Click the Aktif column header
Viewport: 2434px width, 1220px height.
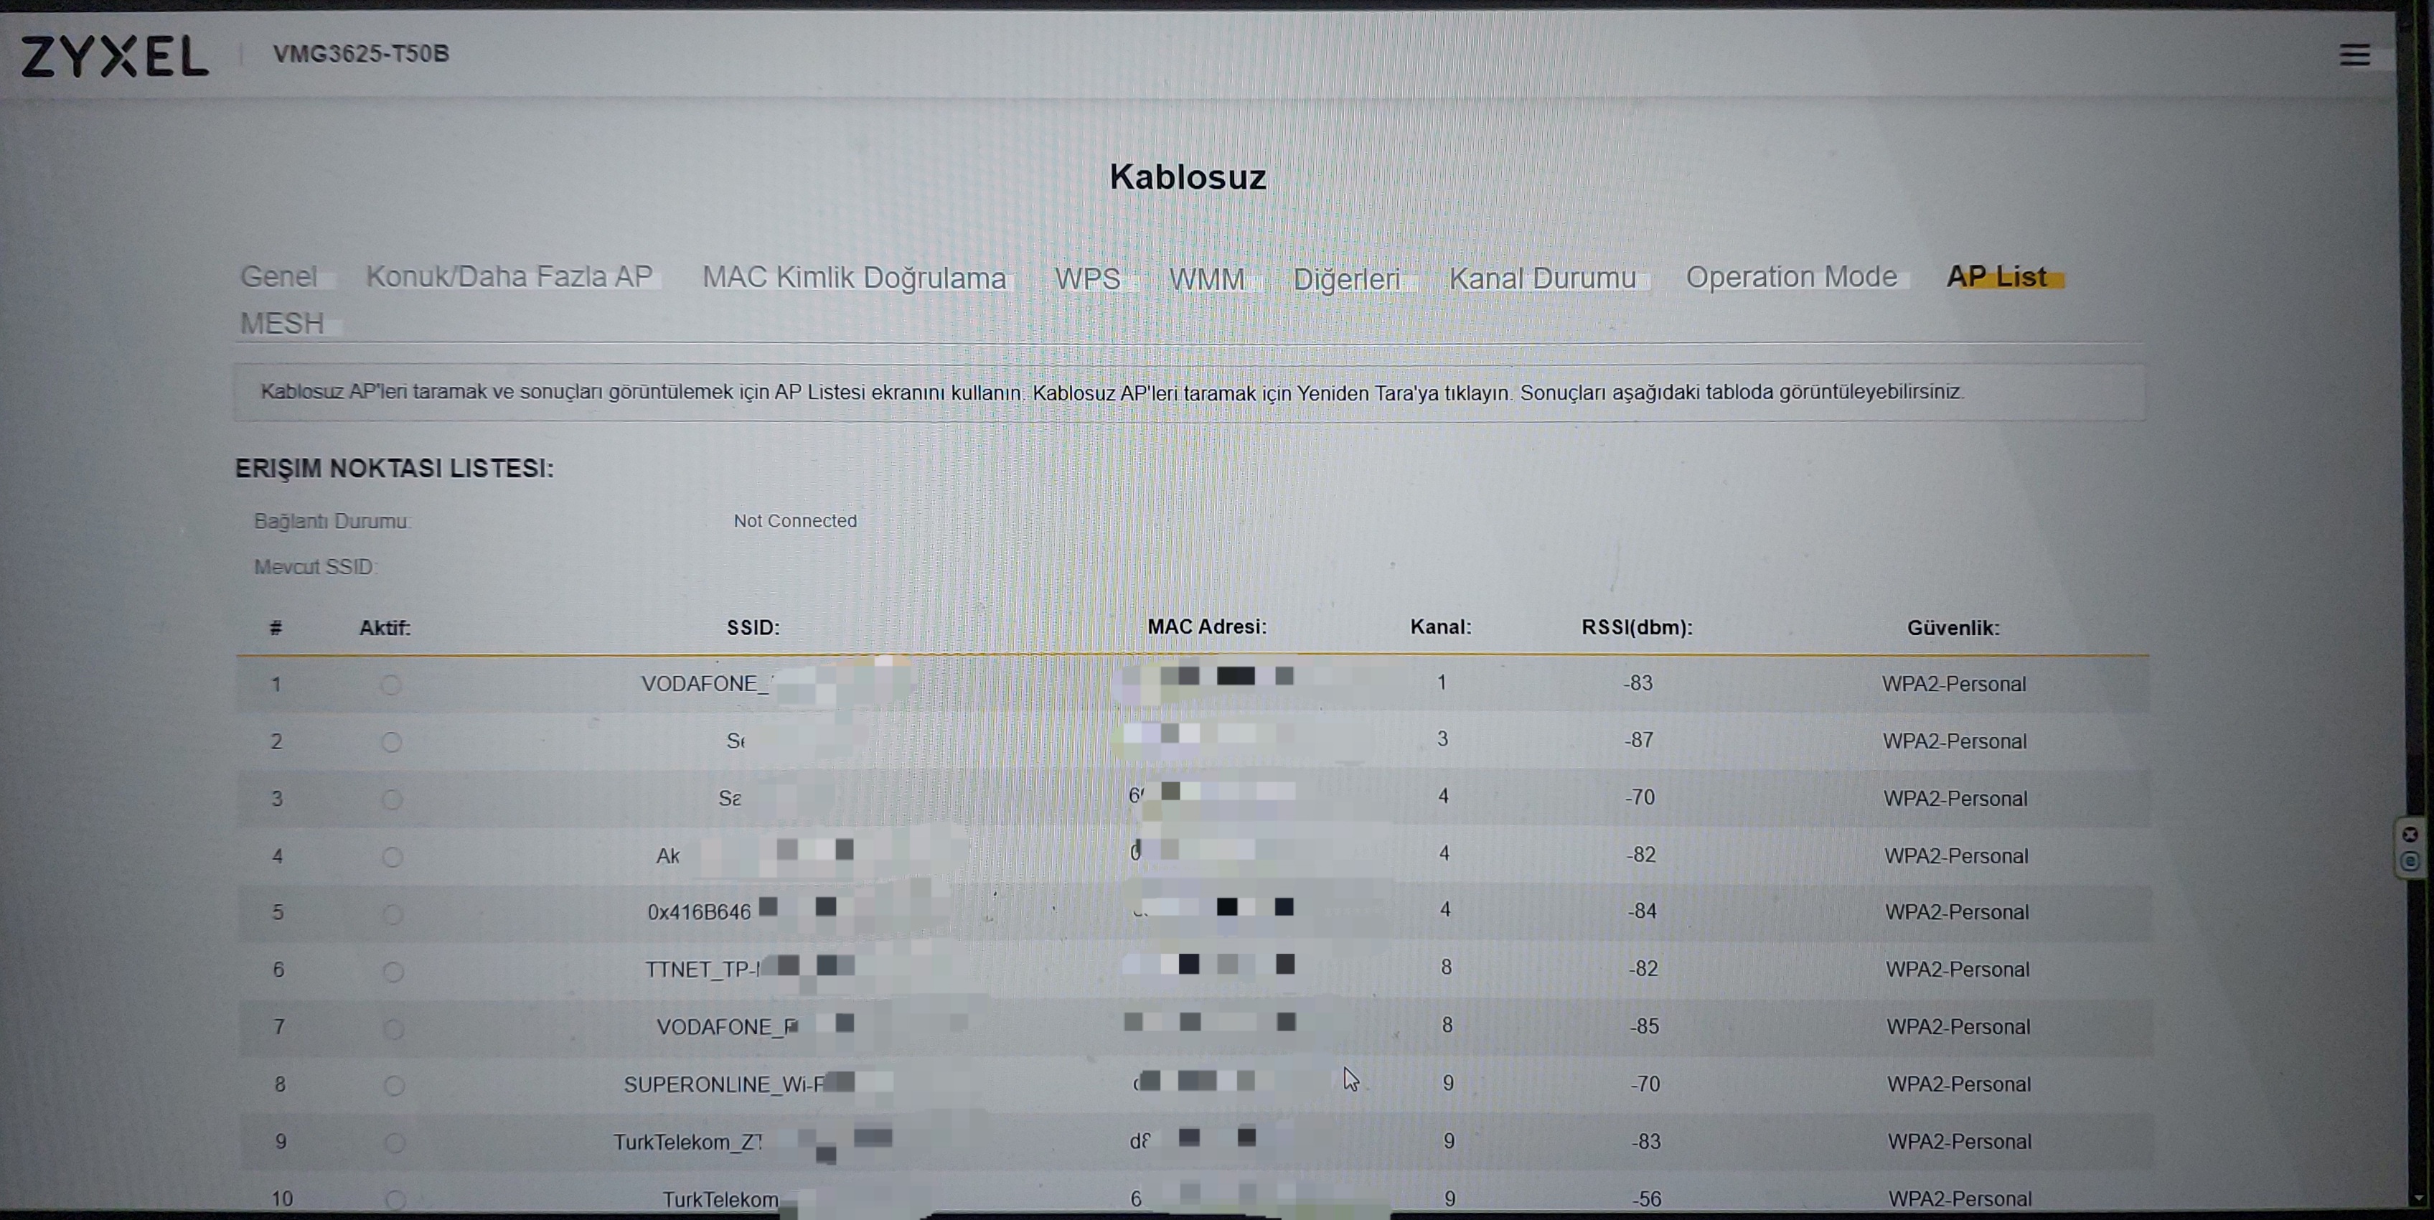coord(385,627)
